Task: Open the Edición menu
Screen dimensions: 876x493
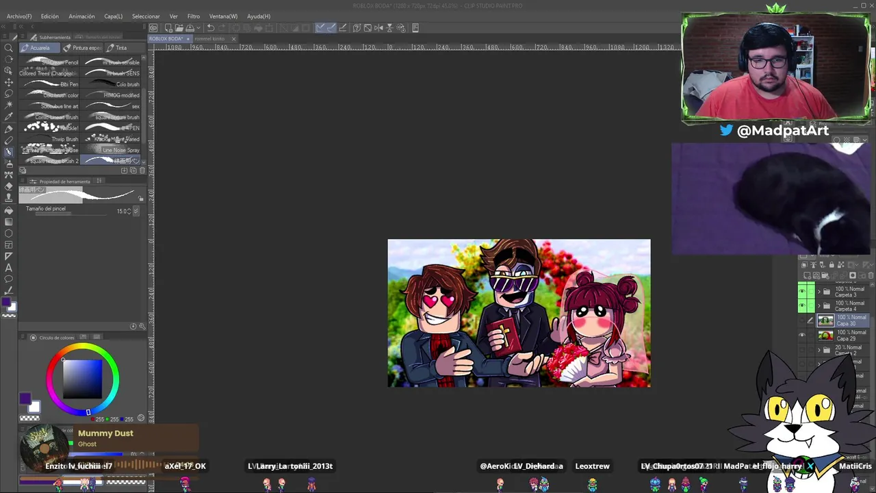Action: pos(50,16)
